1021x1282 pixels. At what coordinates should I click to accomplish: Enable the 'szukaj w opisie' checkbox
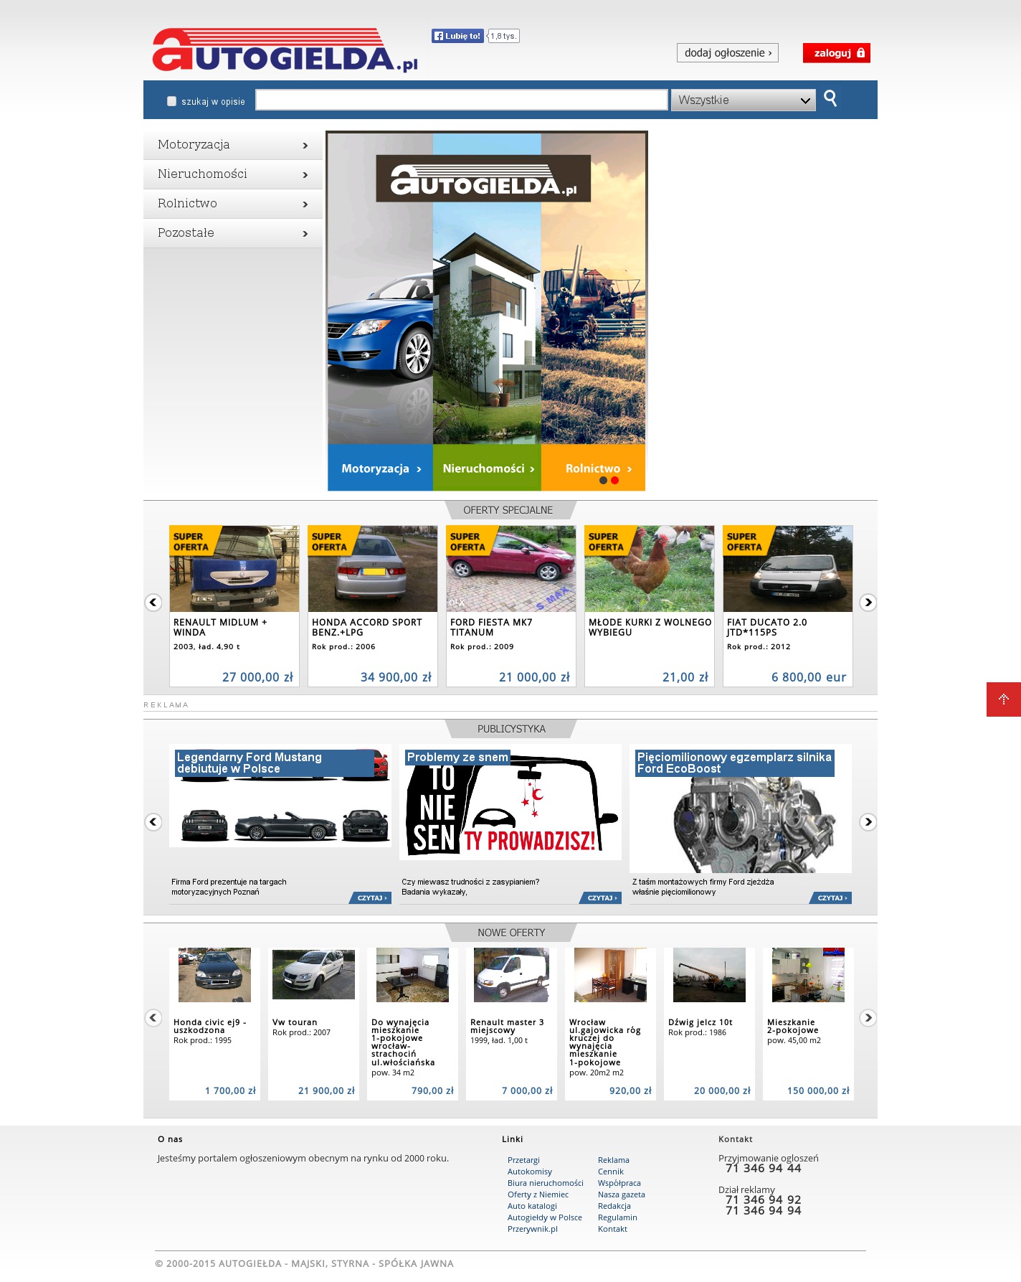(x=172, y=101)
